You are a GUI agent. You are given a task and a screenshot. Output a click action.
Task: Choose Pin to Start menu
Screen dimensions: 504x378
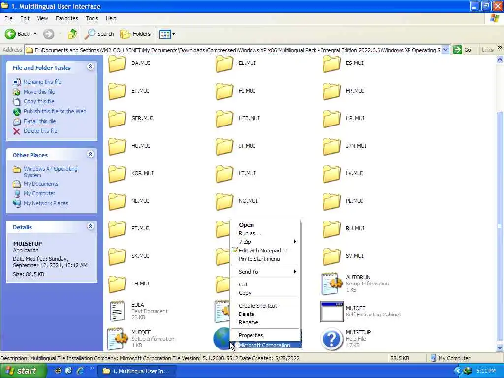click(265, 259)
